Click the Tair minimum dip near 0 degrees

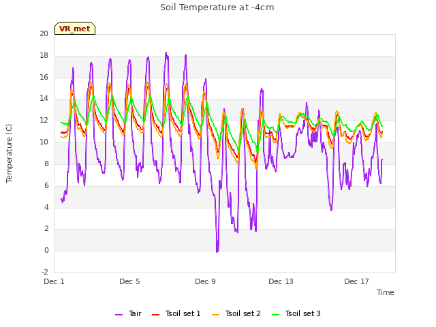217,251
